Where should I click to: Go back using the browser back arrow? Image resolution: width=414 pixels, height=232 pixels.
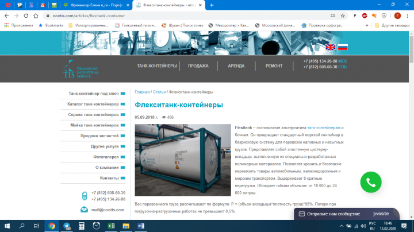click(x=6, y=16)
